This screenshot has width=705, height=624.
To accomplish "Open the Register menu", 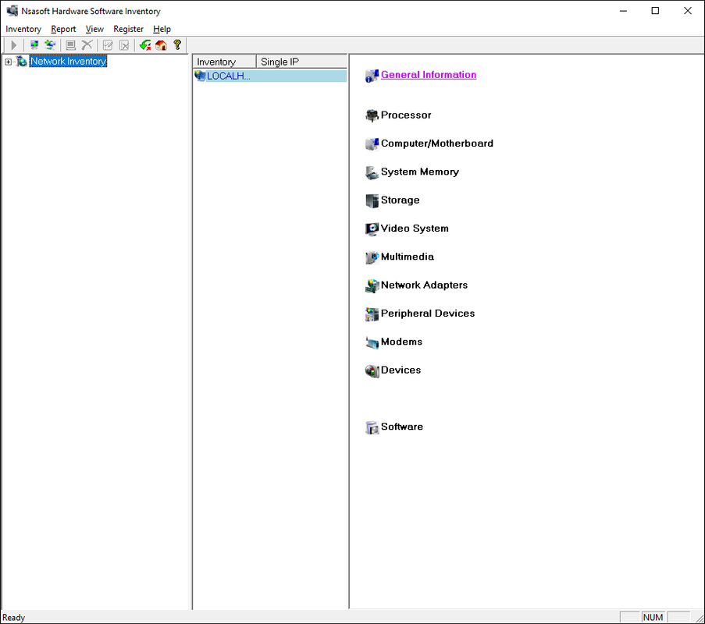I will [x=128, y=29].
